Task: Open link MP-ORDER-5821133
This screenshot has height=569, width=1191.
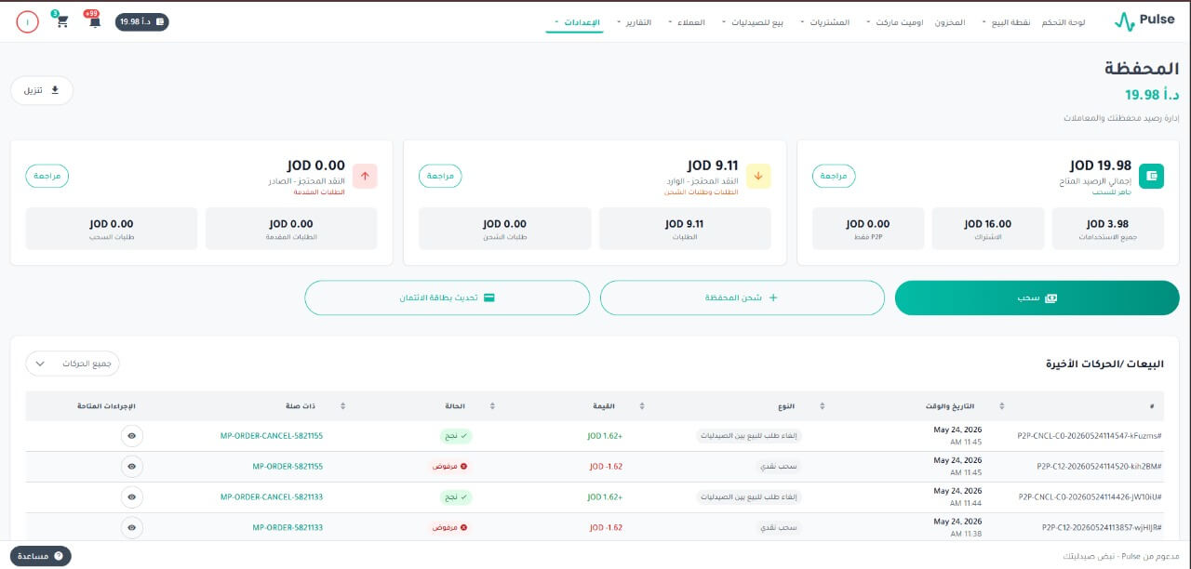Action: 288,527
